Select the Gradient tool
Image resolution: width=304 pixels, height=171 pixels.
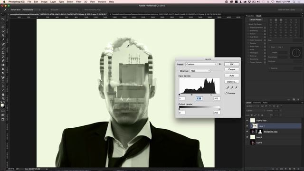tap(3, 65)
